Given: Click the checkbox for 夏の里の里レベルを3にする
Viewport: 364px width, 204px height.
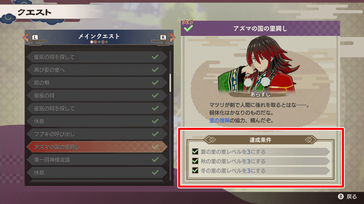Looking at the screenshot, I should click(x=195, y=151).
